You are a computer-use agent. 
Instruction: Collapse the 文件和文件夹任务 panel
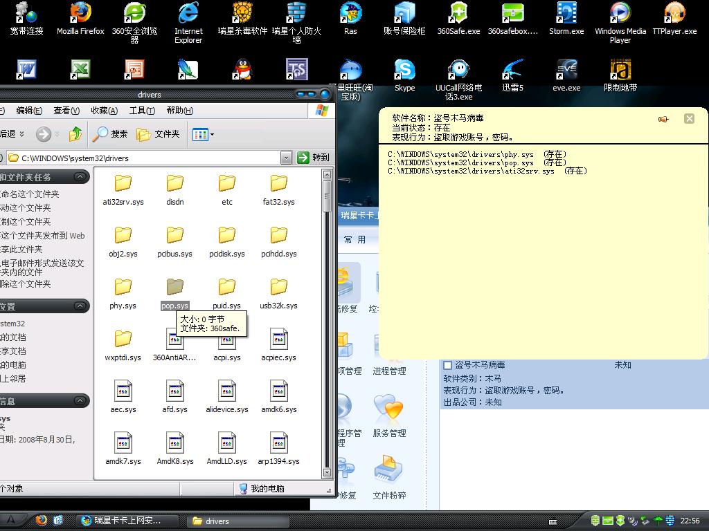81,178
